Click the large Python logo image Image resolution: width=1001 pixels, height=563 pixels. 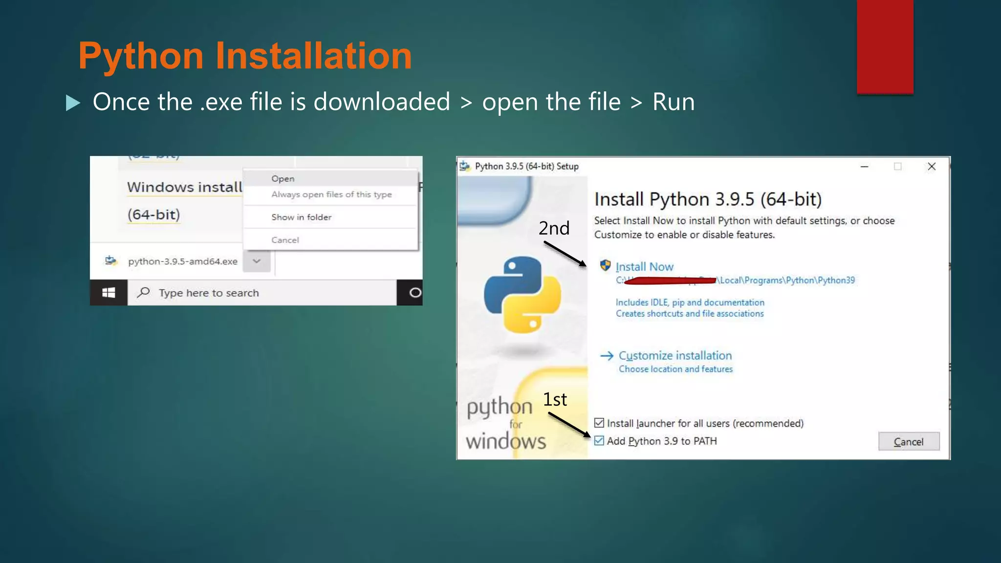[522, 295]
